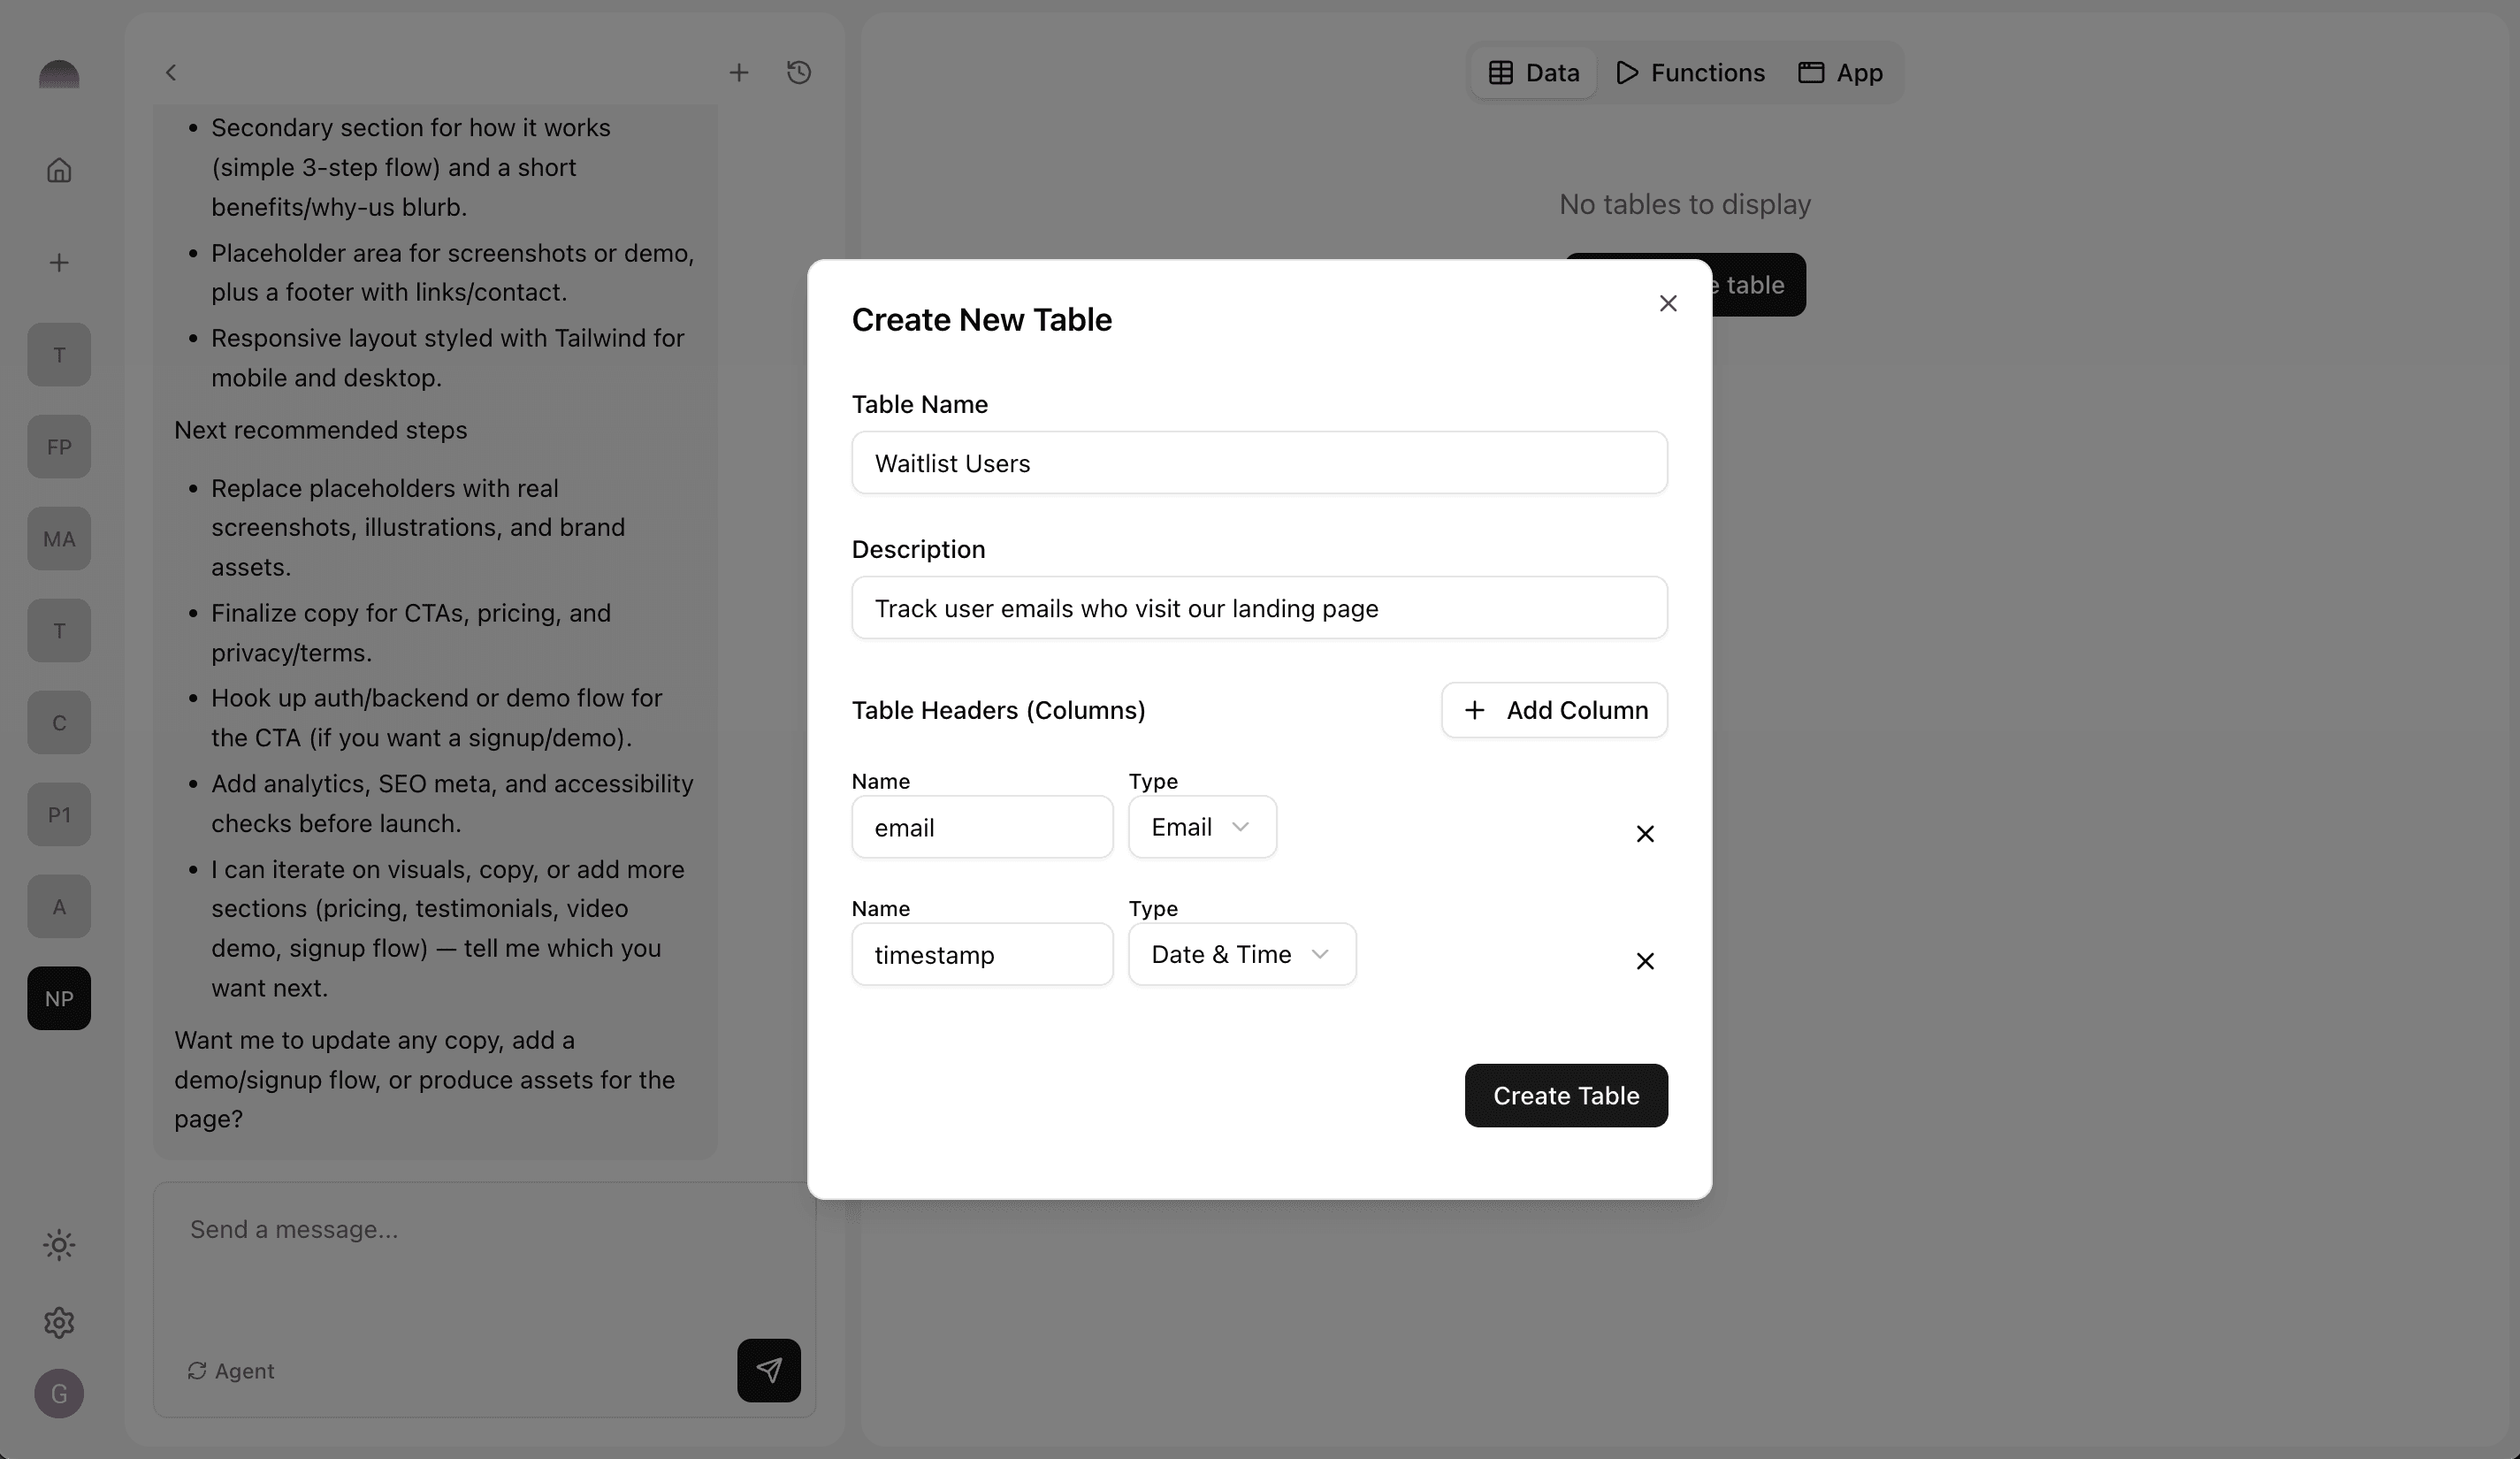
Task: Click the back chevron arrow
Action: [171, 72]
